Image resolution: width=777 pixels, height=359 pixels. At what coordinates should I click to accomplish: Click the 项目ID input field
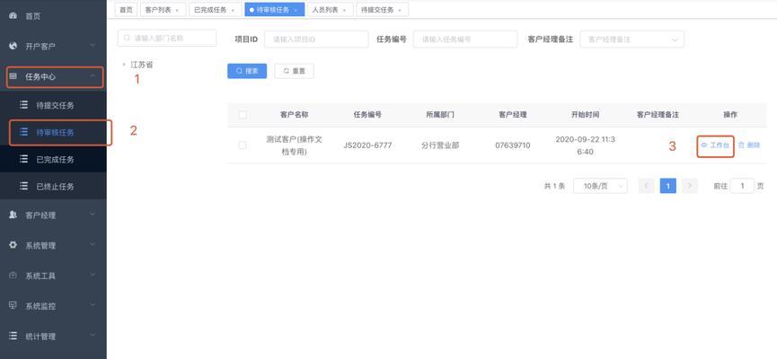point(316,39)
